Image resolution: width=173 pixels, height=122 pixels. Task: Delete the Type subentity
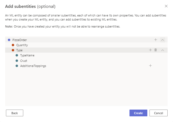155,50
